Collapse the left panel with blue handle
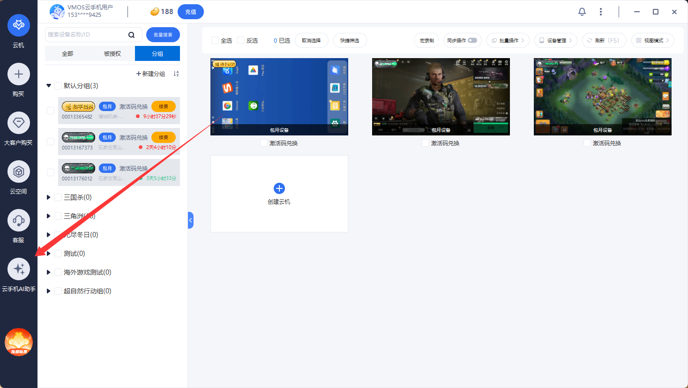This screenshot has width=688, height=388. (190, 220)
